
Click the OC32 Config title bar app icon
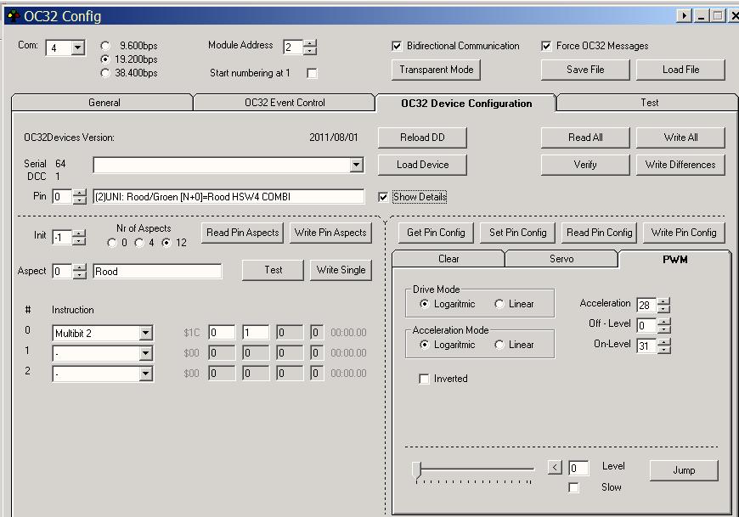(x=13, y=15)
